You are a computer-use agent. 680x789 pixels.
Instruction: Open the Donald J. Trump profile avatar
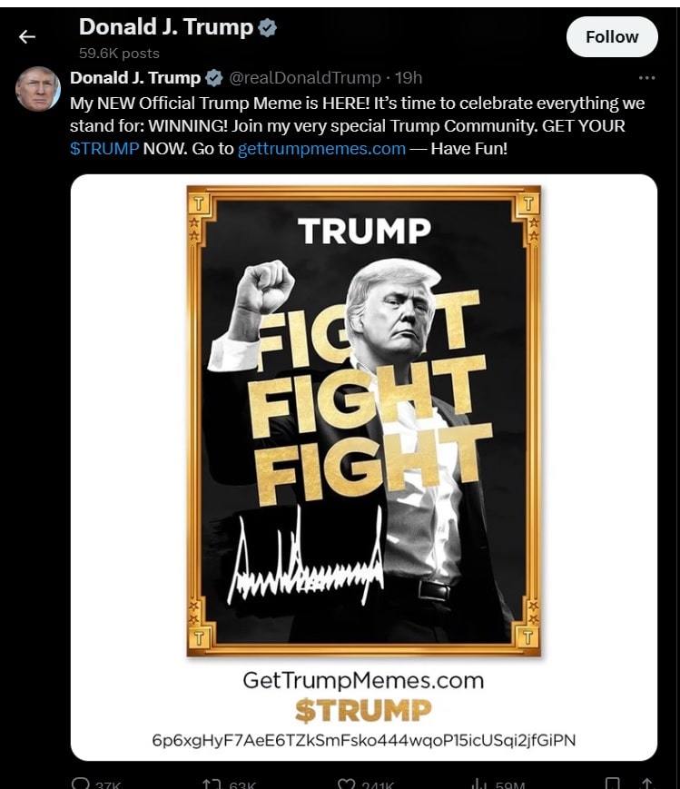(38, 89)
